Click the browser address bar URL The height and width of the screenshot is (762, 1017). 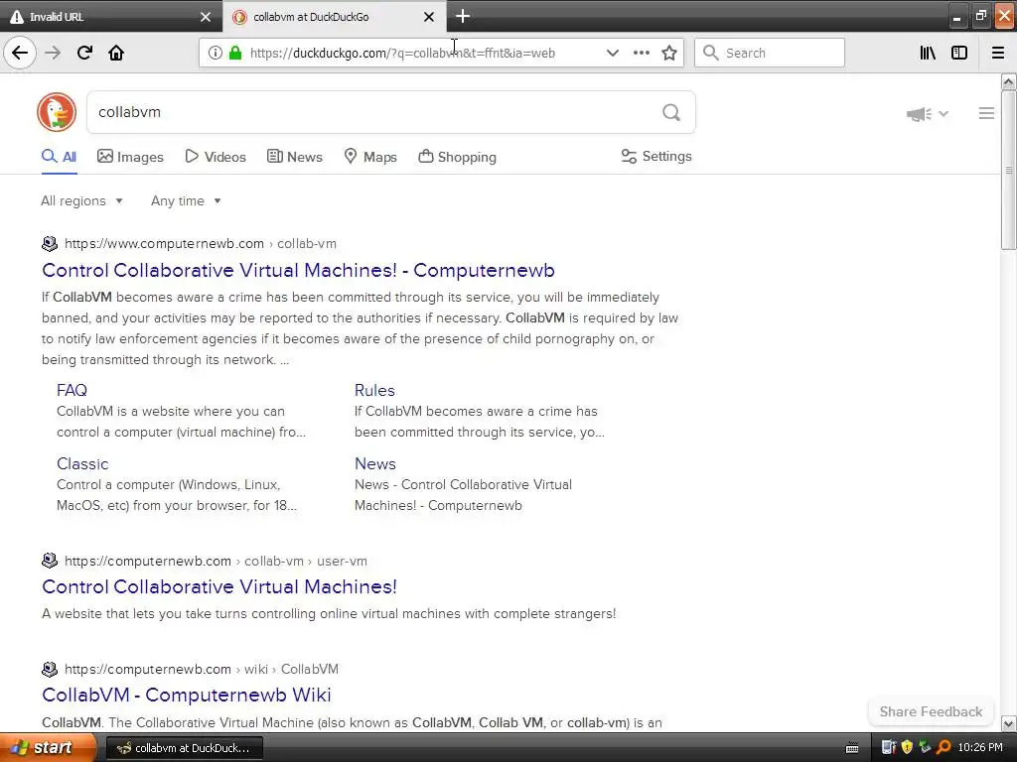[x=402, y=54]
